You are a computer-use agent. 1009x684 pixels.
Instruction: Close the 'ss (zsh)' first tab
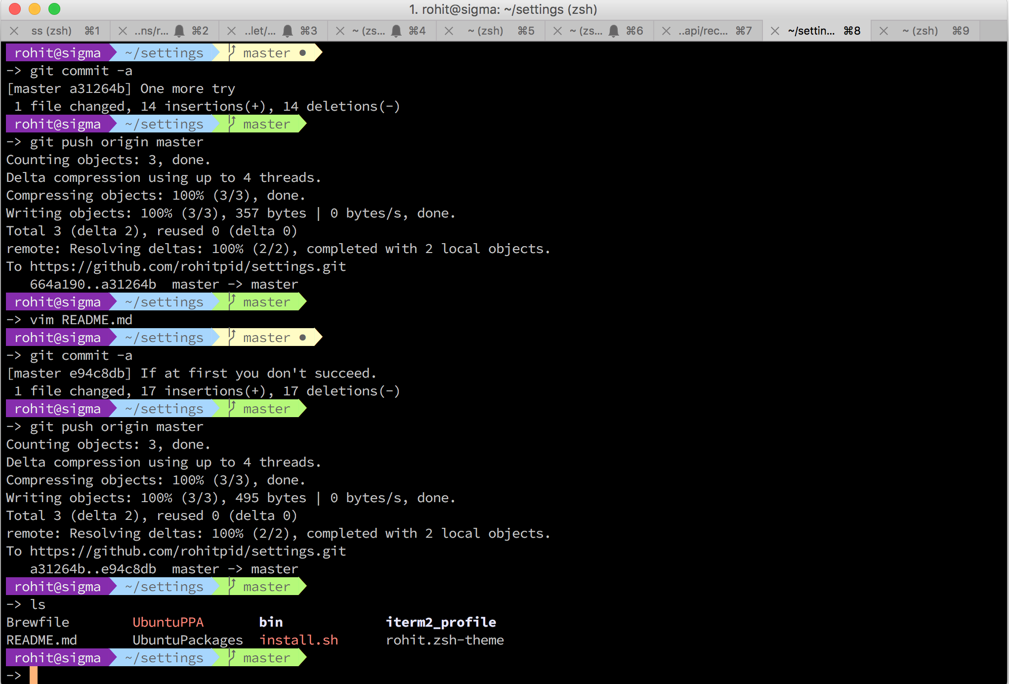[x=14, y=31]
